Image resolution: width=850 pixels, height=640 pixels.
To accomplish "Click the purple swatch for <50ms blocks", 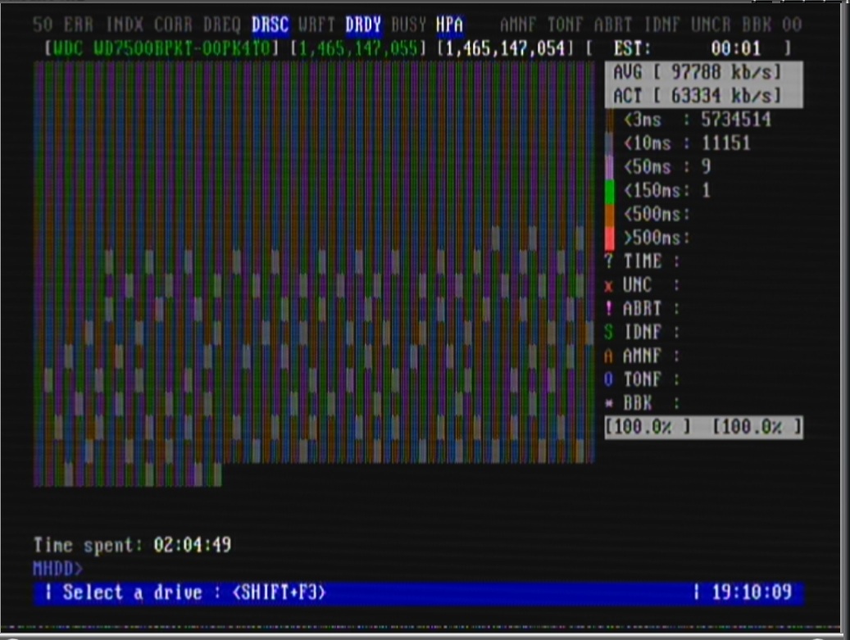I will point(610,167).
